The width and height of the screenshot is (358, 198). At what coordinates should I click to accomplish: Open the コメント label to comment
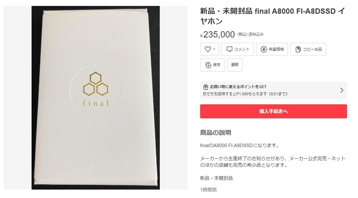coord(242,49)
